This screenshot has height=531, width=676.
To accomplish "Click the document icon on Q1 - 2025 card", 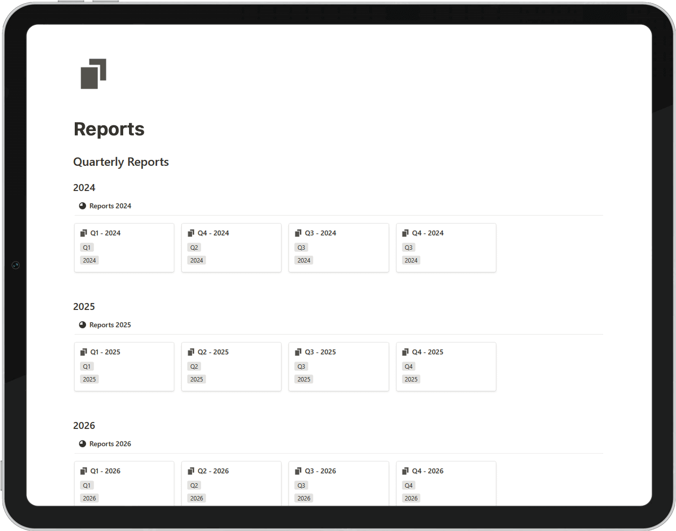I will pyautogui.click(x=84, y=352).
